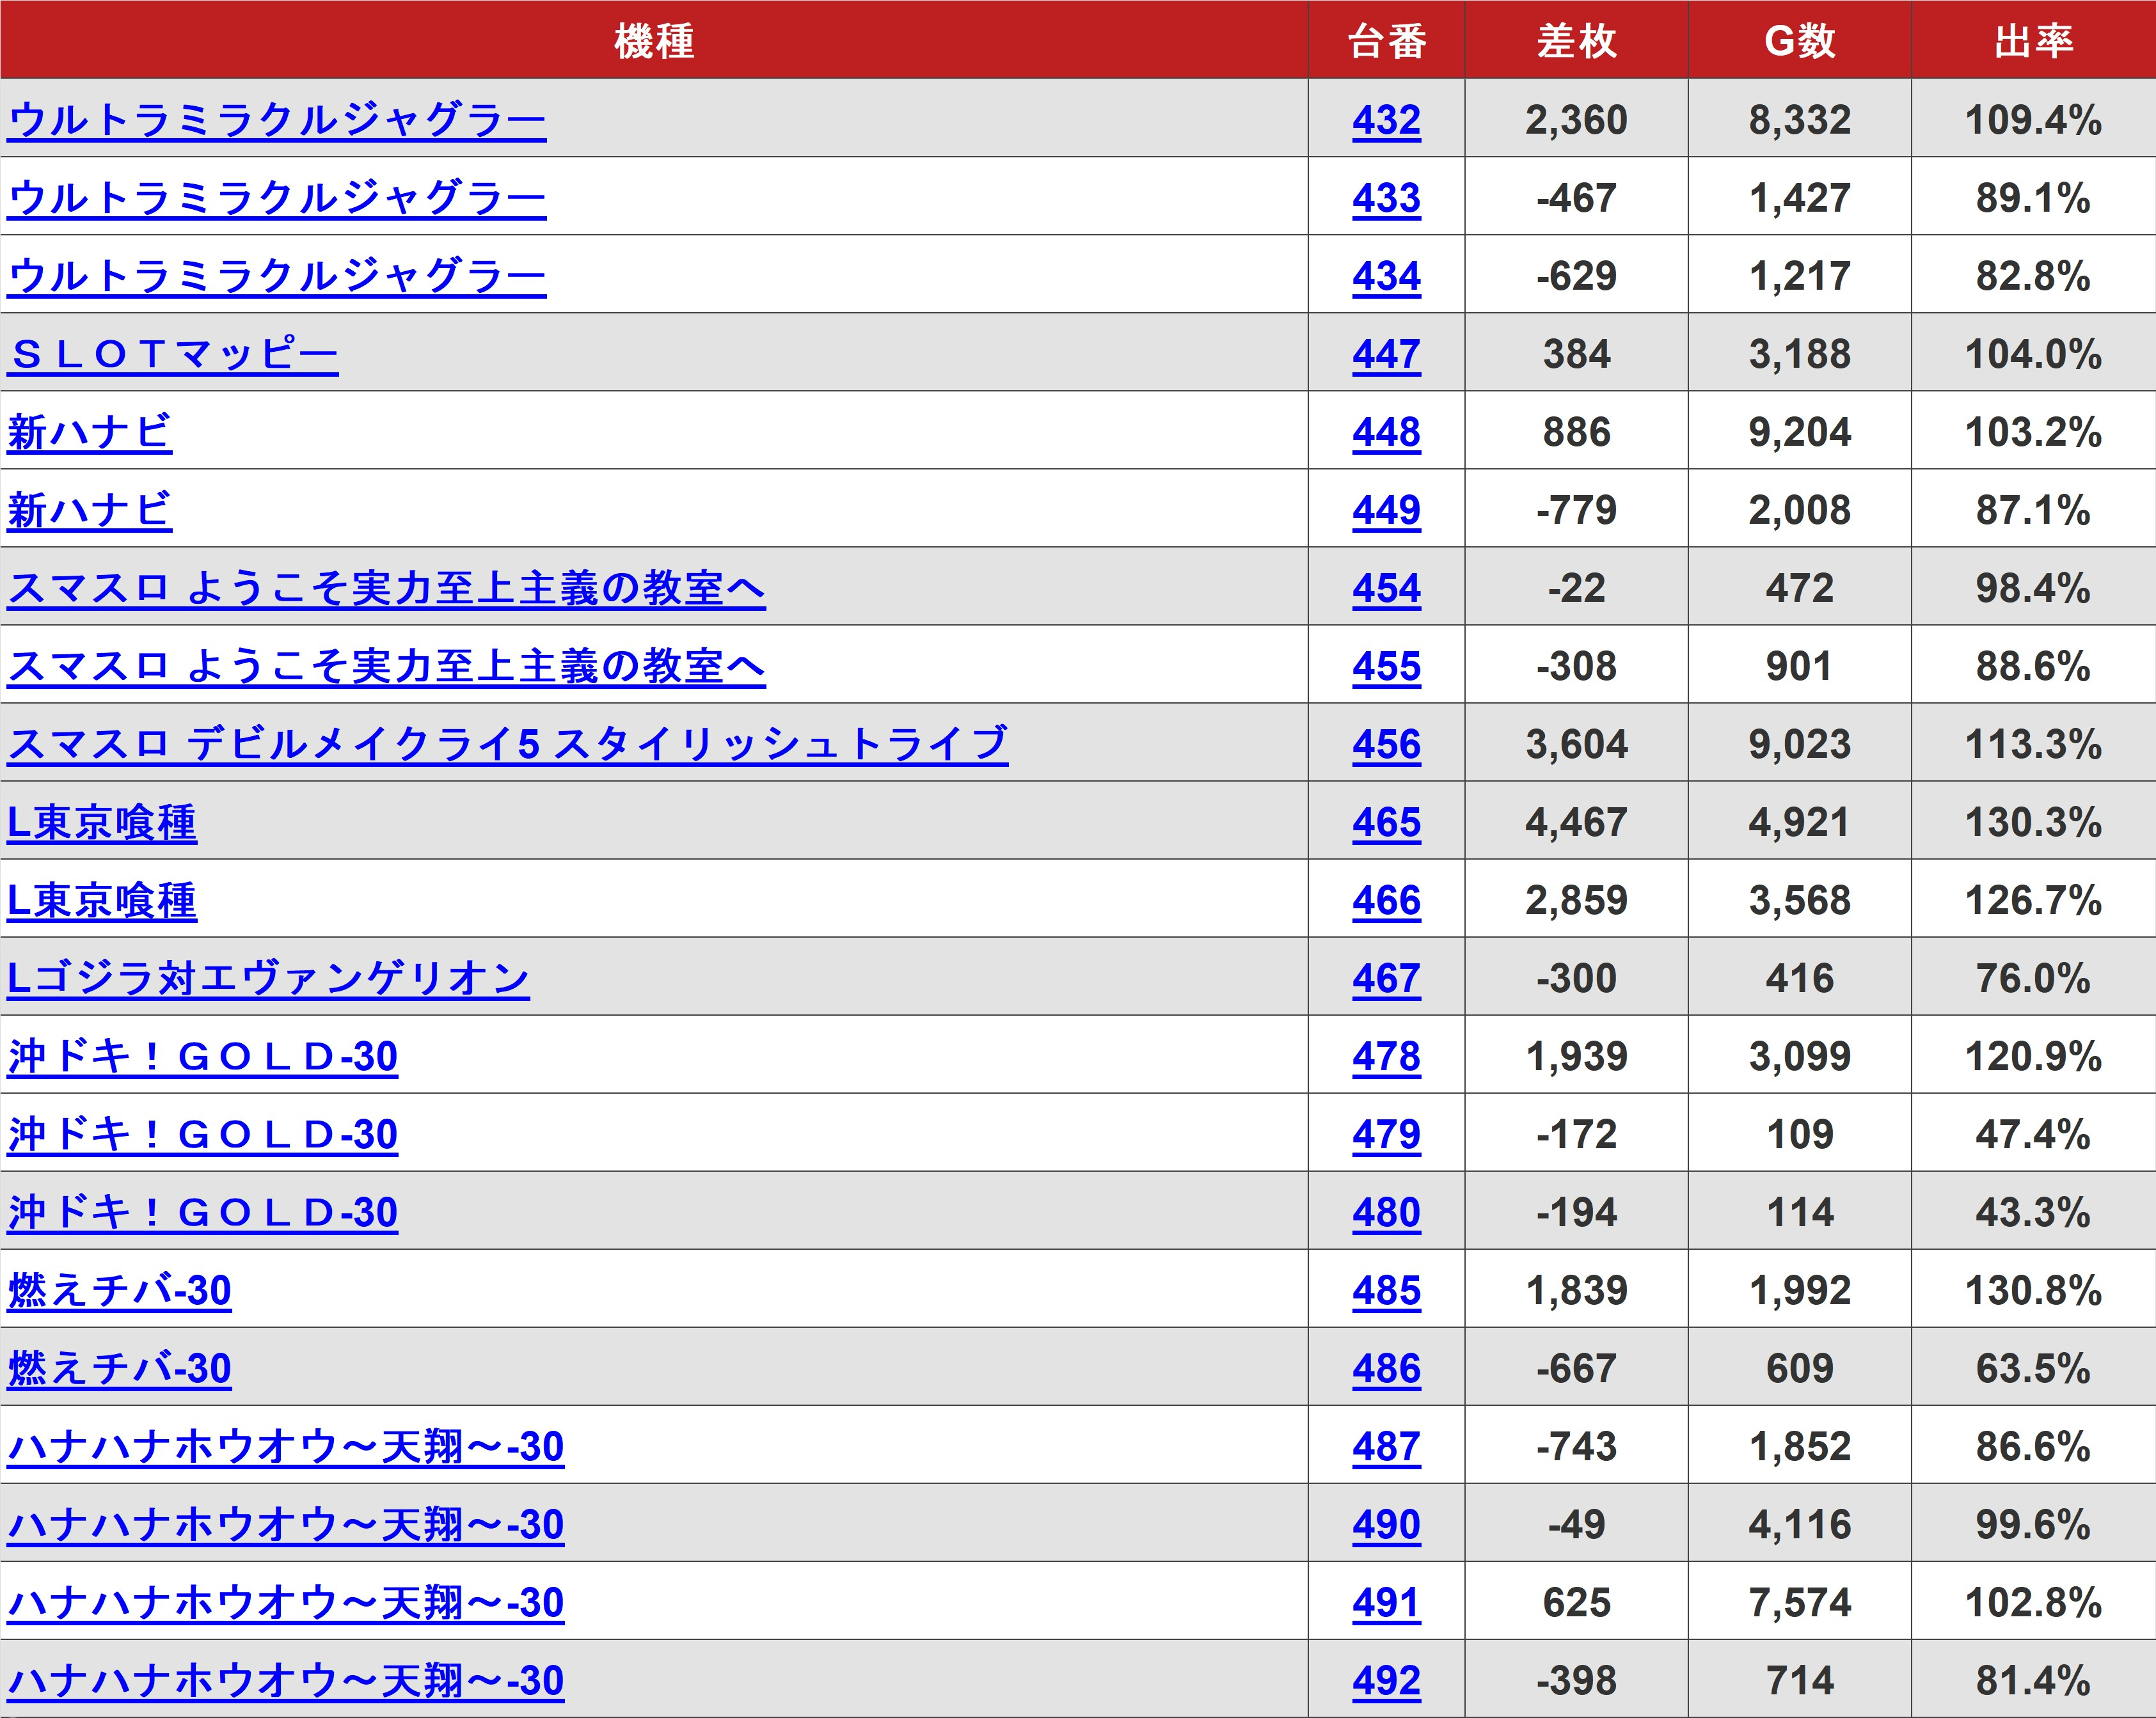Click the 台番 column header

coord(1386,40)
